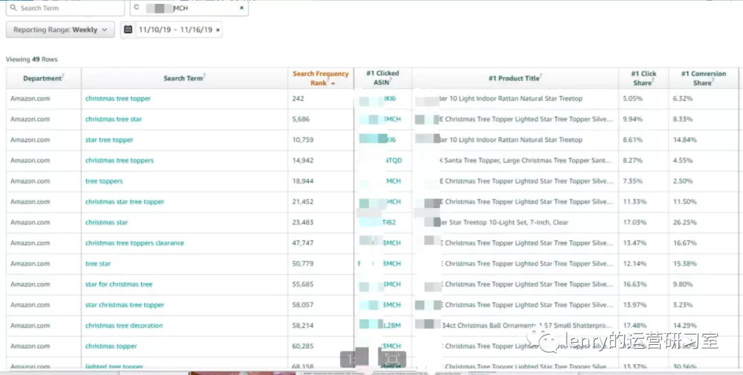Click the ASIN search field ending MCH
Image resolution: width=743 pixels, height=375 pixels.
click(189, 8)
